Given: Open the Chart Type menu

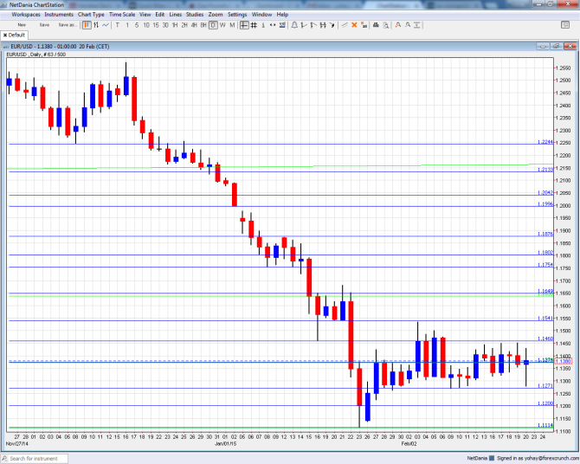Looking at the screenshot, I should pos(91,15).
